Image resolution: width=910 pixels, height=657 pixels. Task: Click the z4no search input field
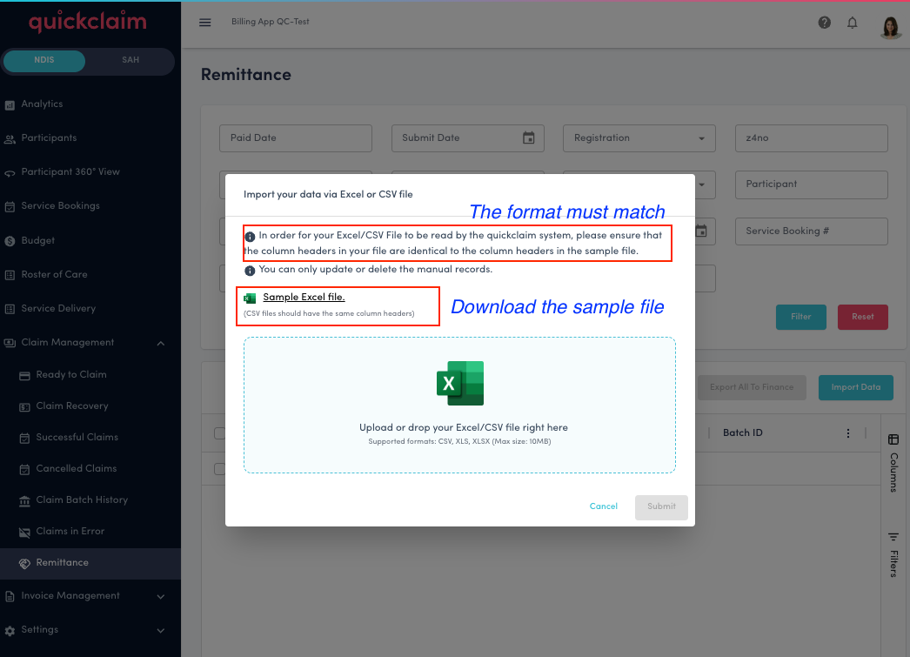click(x=810, y=137)
